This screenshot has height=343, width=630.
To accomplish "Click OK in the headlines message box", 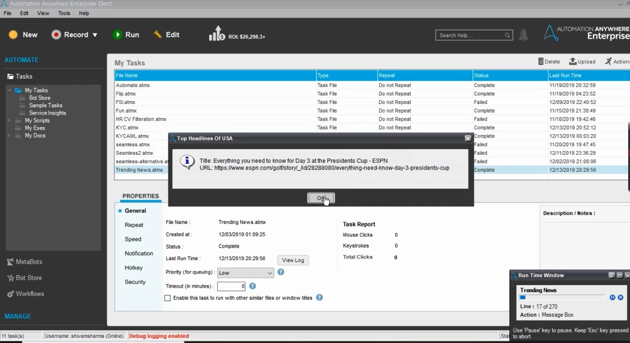I will (x=321, y=198).
